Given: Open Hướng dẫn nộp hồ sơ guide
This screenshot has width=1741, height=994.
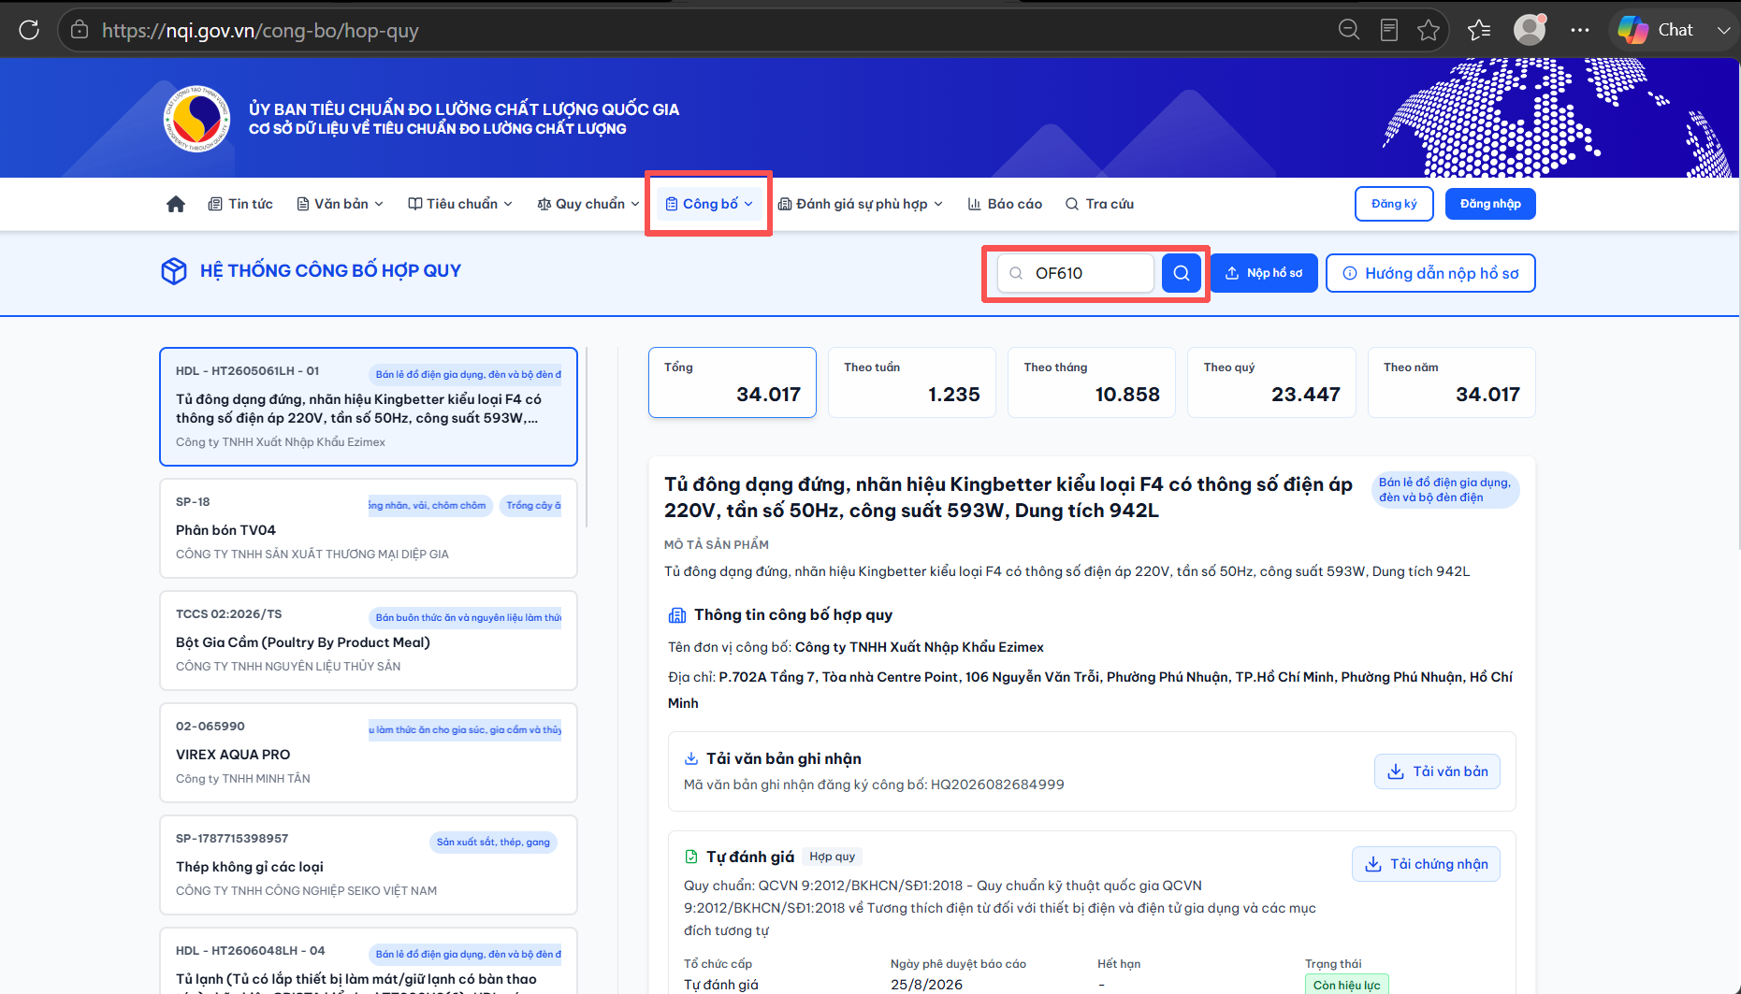Looking at the screenshot, I should tap(1430, 273).
